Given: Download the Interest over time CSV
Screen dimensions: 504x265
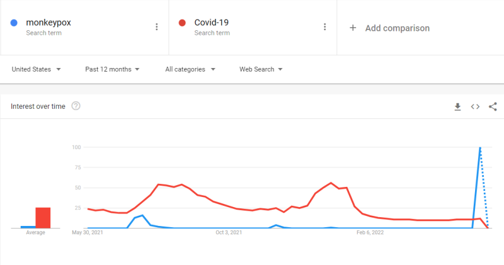Looking at the screenshot, I should 458,106.
